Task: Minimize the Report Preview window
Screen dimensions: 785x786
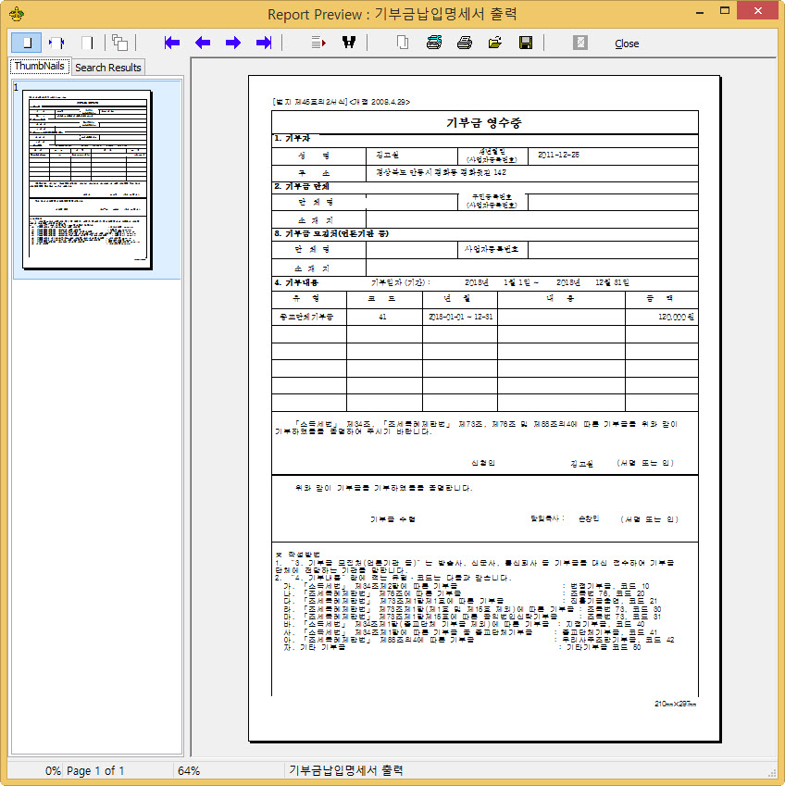Action: (x=700, y=11)
